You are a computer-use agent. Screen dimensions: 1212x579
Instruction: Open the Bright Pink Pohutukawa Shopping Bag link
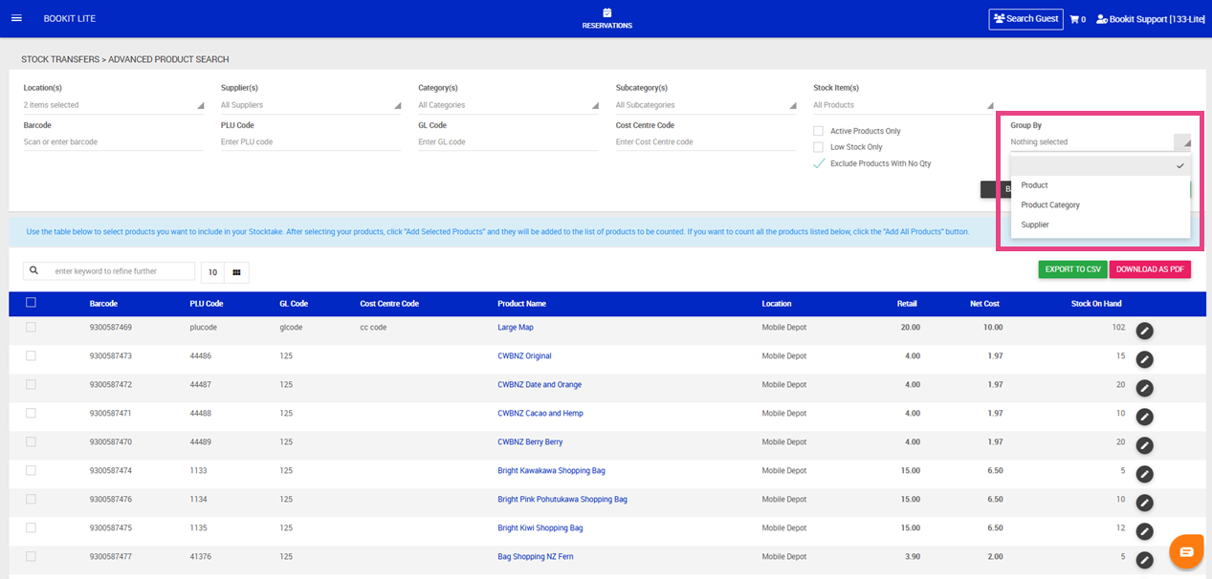(562, 500)
